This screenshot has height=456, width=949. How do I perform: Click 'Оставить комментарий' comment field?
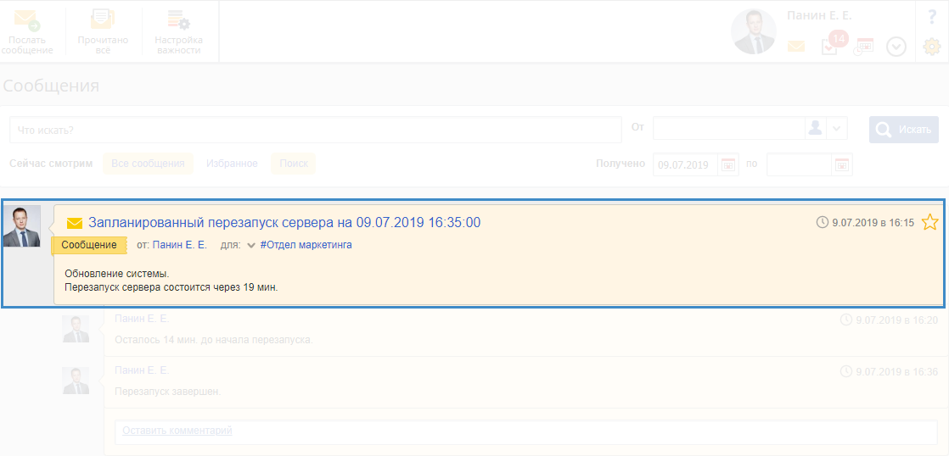[x=526, y=431]
